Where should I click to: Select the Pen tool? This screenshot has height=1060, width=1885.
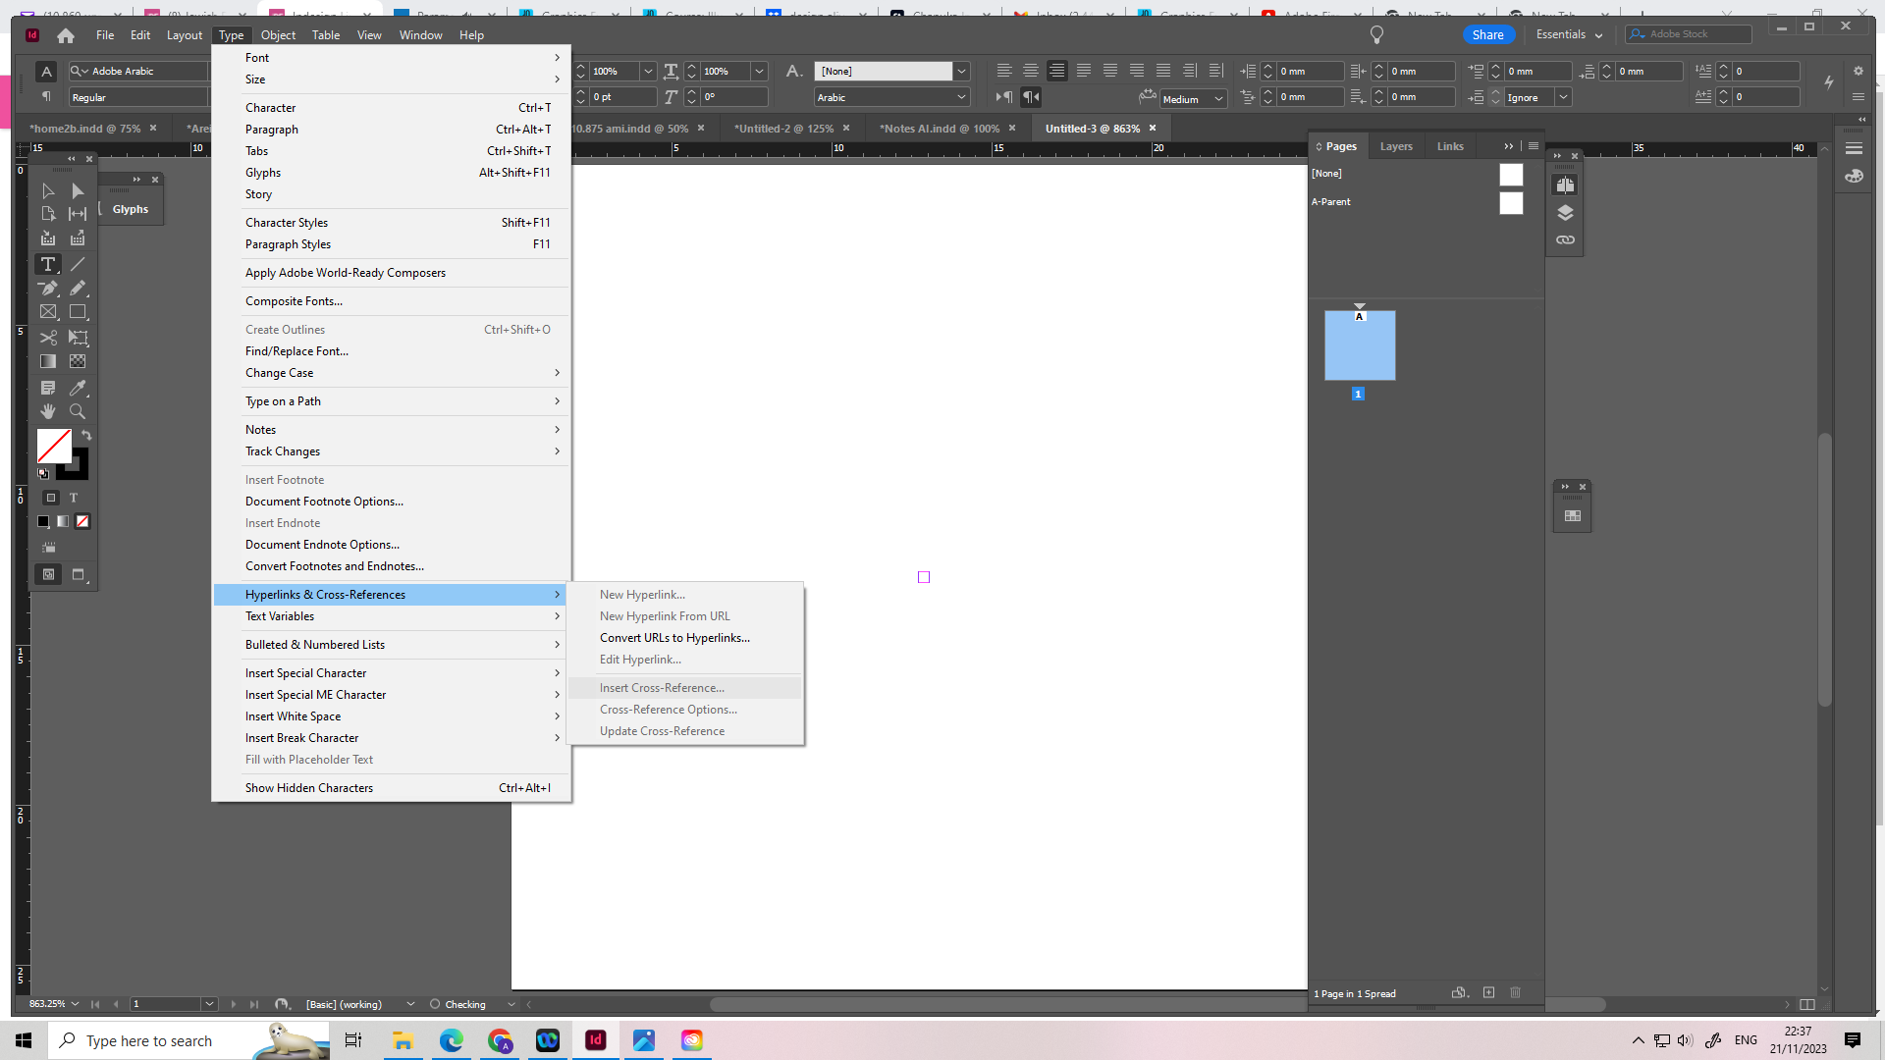pos(47,289)
